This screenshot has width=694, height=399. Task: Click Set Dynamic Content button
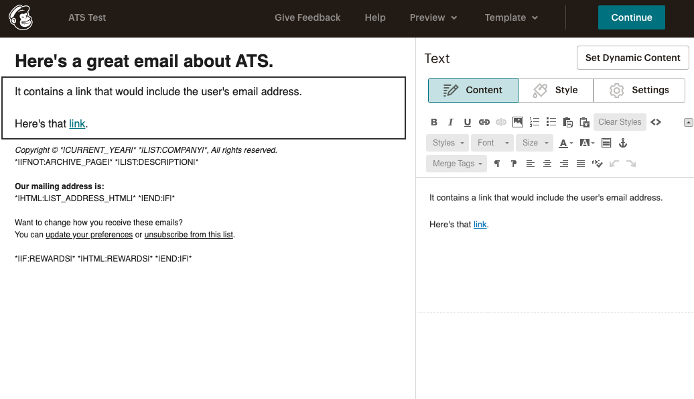[633, 58]
